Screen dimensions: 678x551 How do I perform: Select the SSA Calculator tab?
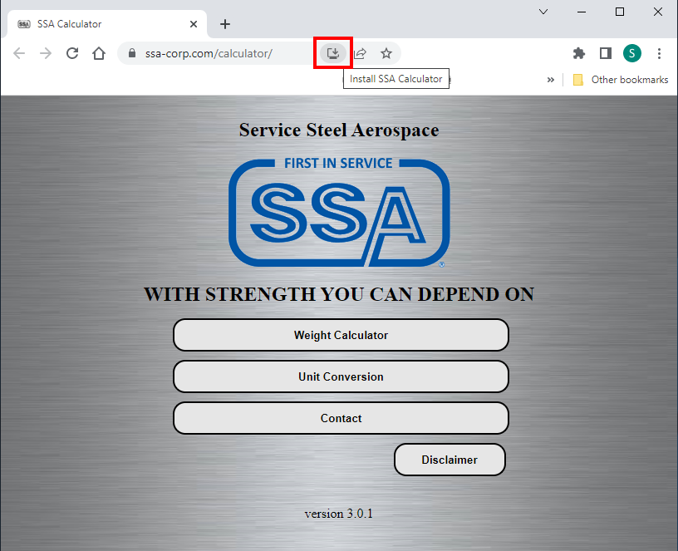click(x=107, y=24)
